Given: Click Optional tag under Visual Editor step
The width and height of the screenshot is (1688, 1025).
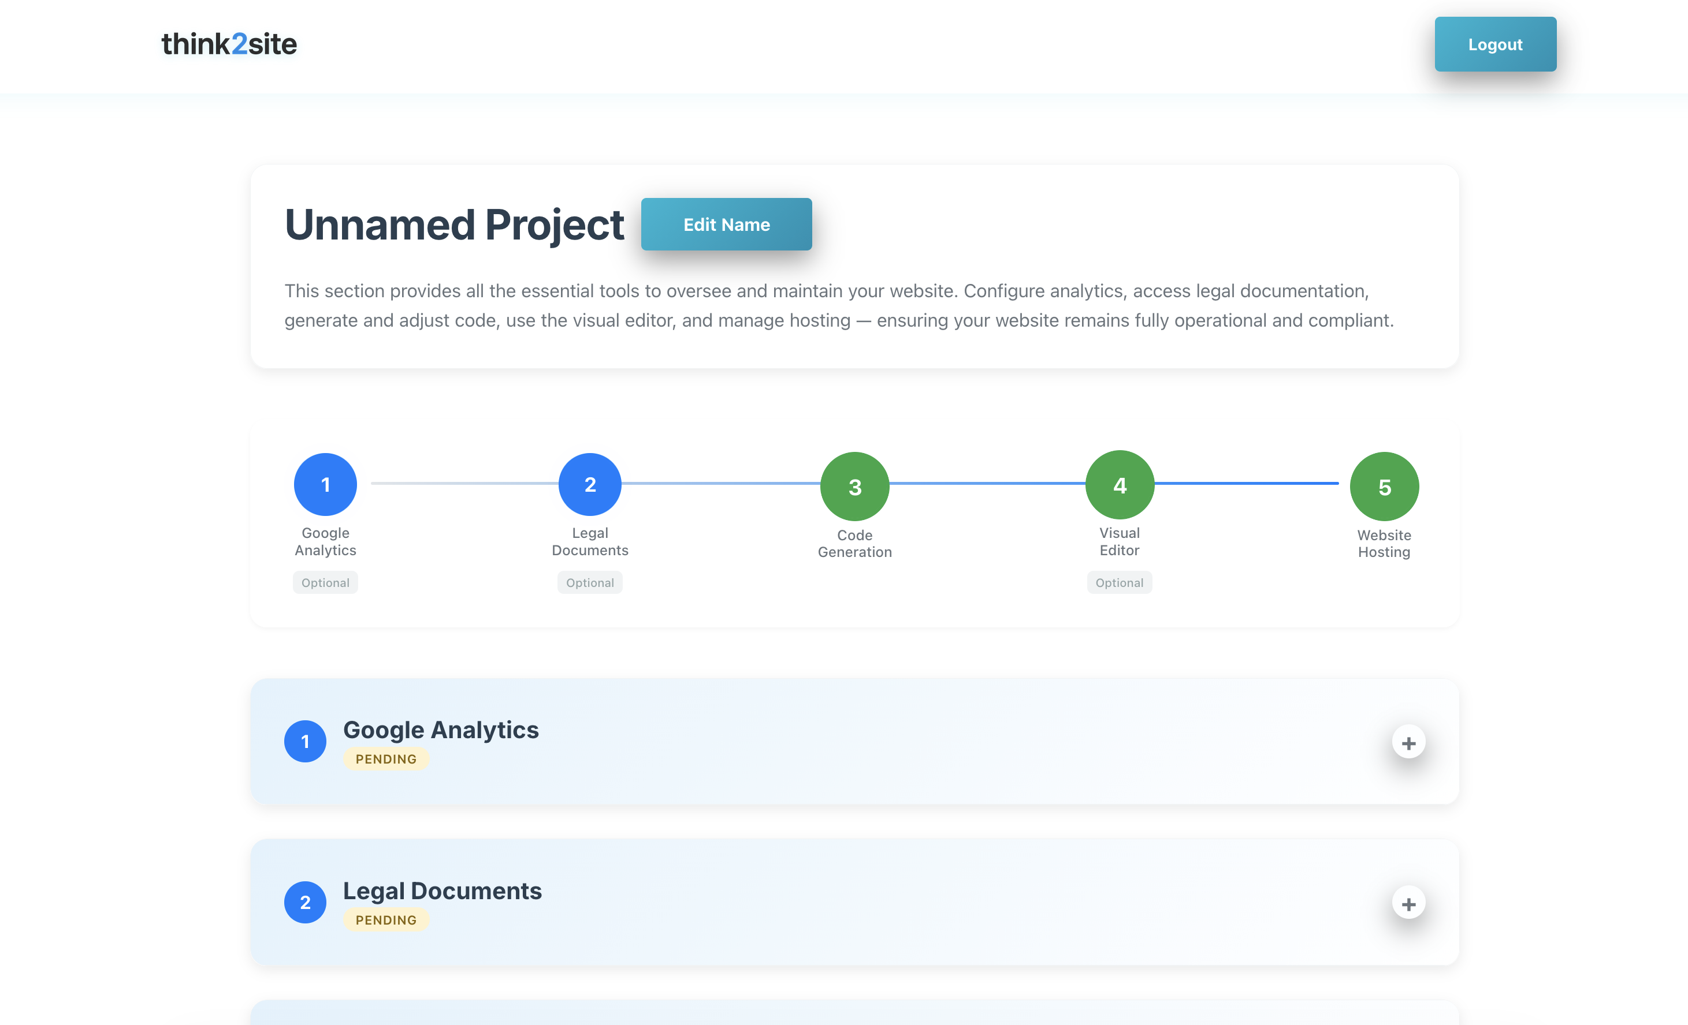Looking at the screenshot, I should point(1119,583).
